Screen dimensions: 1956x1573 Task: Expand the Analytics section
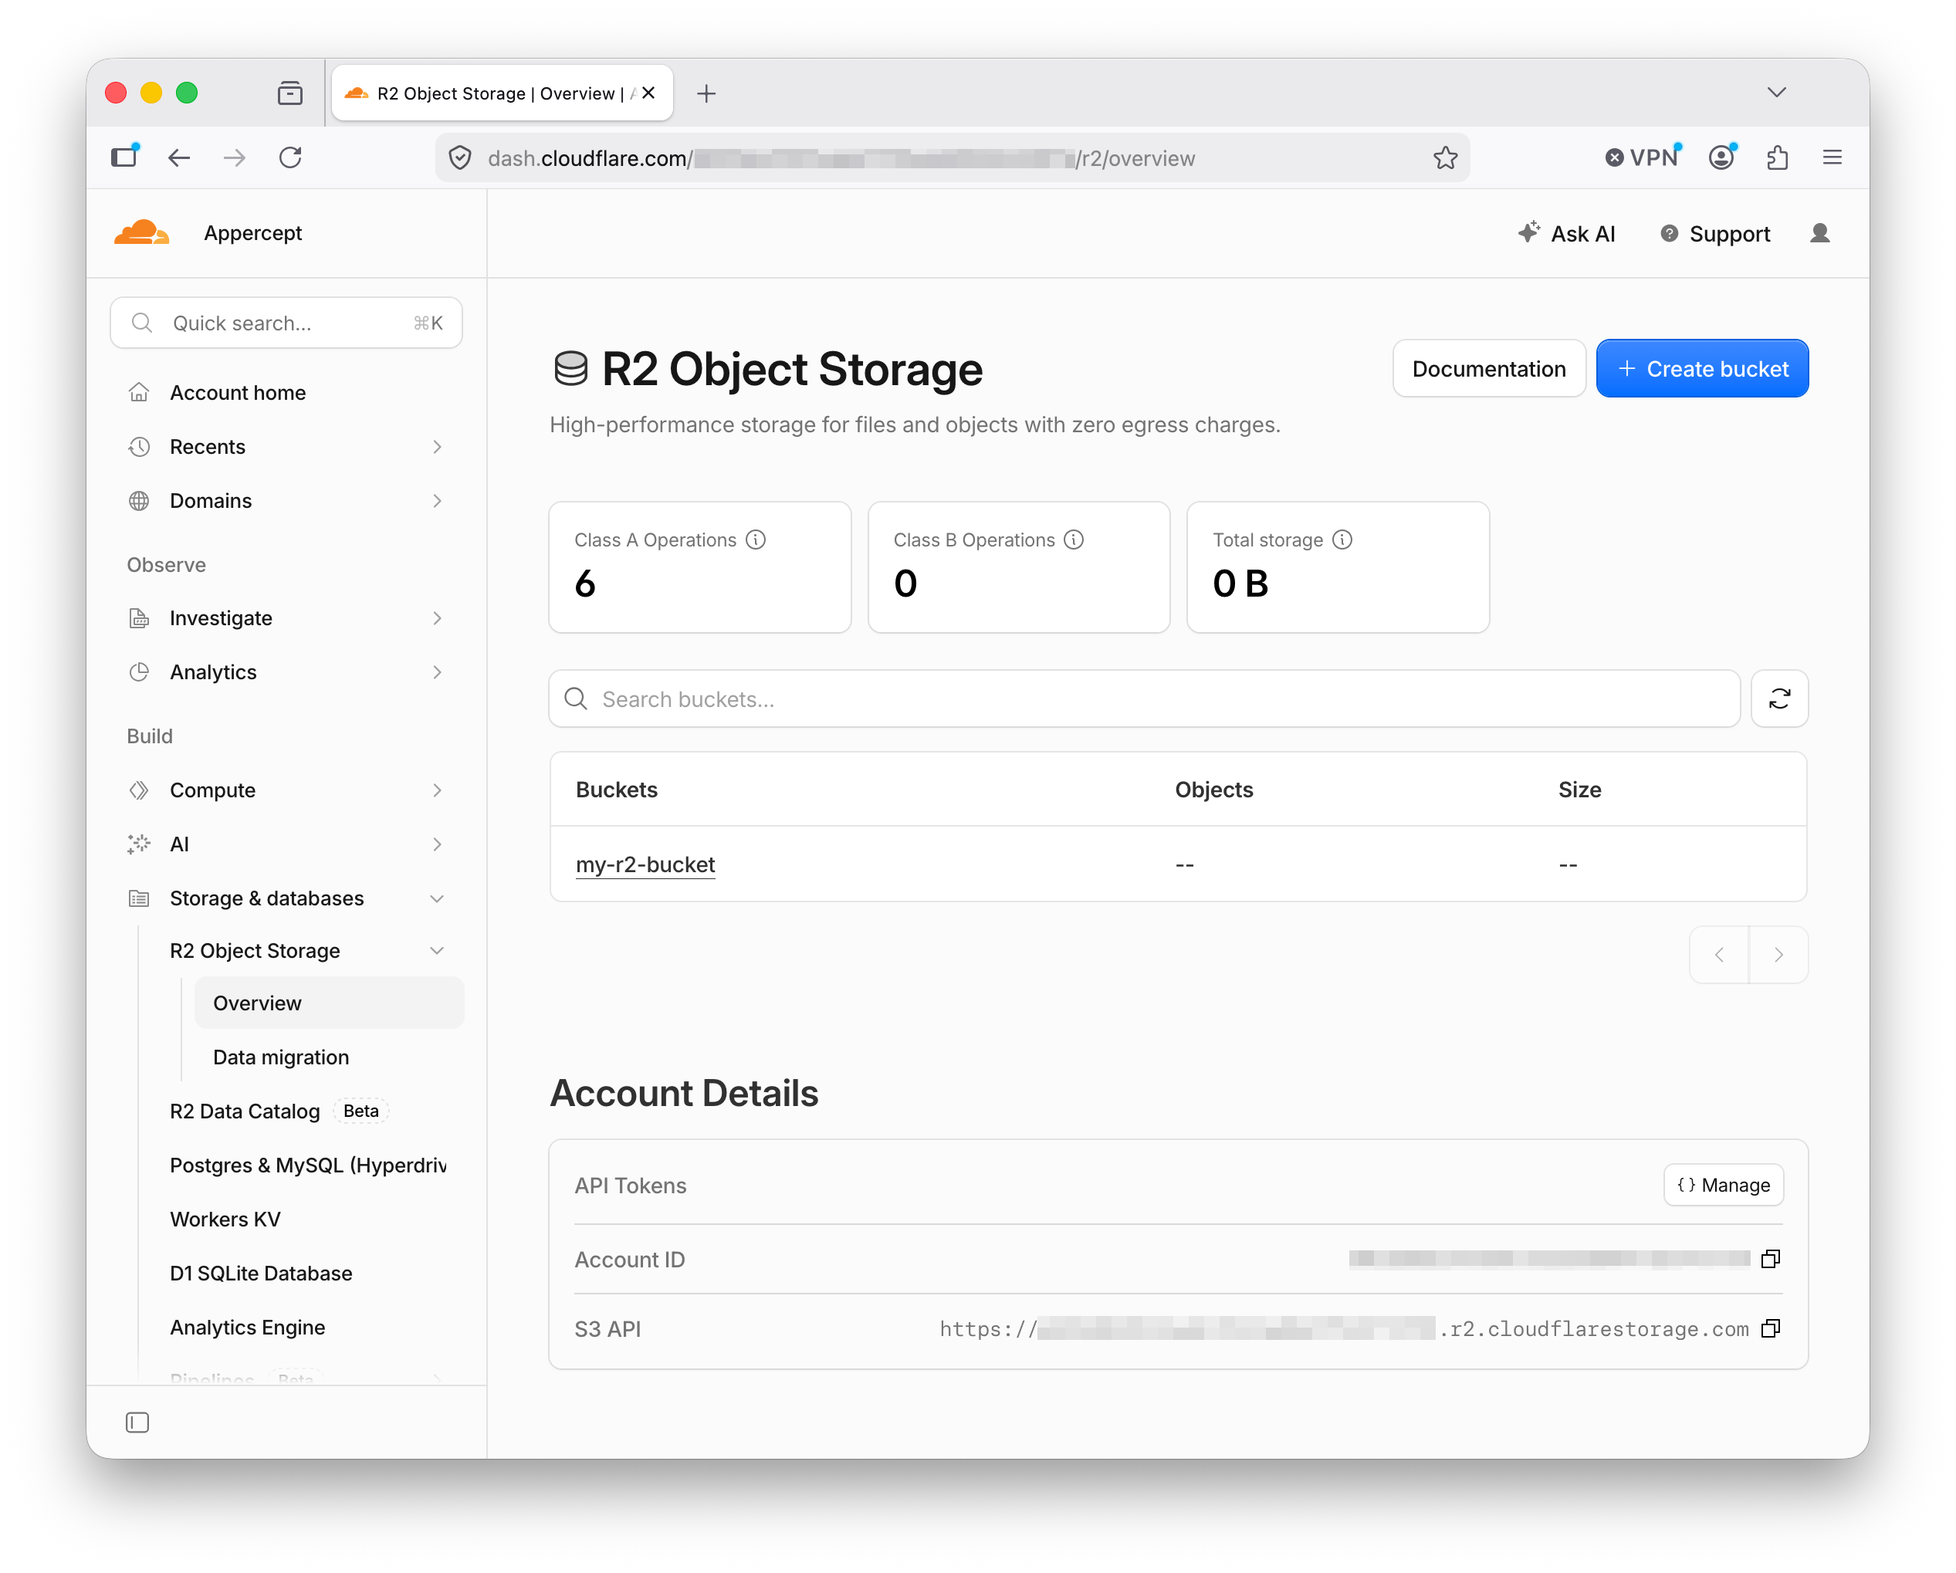pyautogui.click(x=438, y=672)
